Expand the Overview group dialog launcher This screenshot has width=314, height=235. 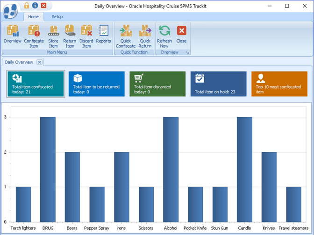(x=187, y=52)
